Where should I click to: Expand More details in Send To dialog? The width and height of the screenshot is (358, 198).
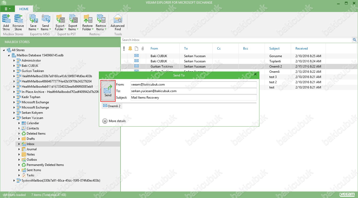(x=114, y=121)
